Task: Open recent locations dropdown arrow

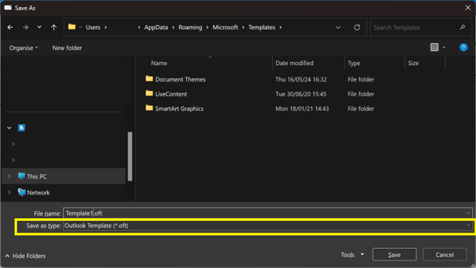Action: click(39, 27)
